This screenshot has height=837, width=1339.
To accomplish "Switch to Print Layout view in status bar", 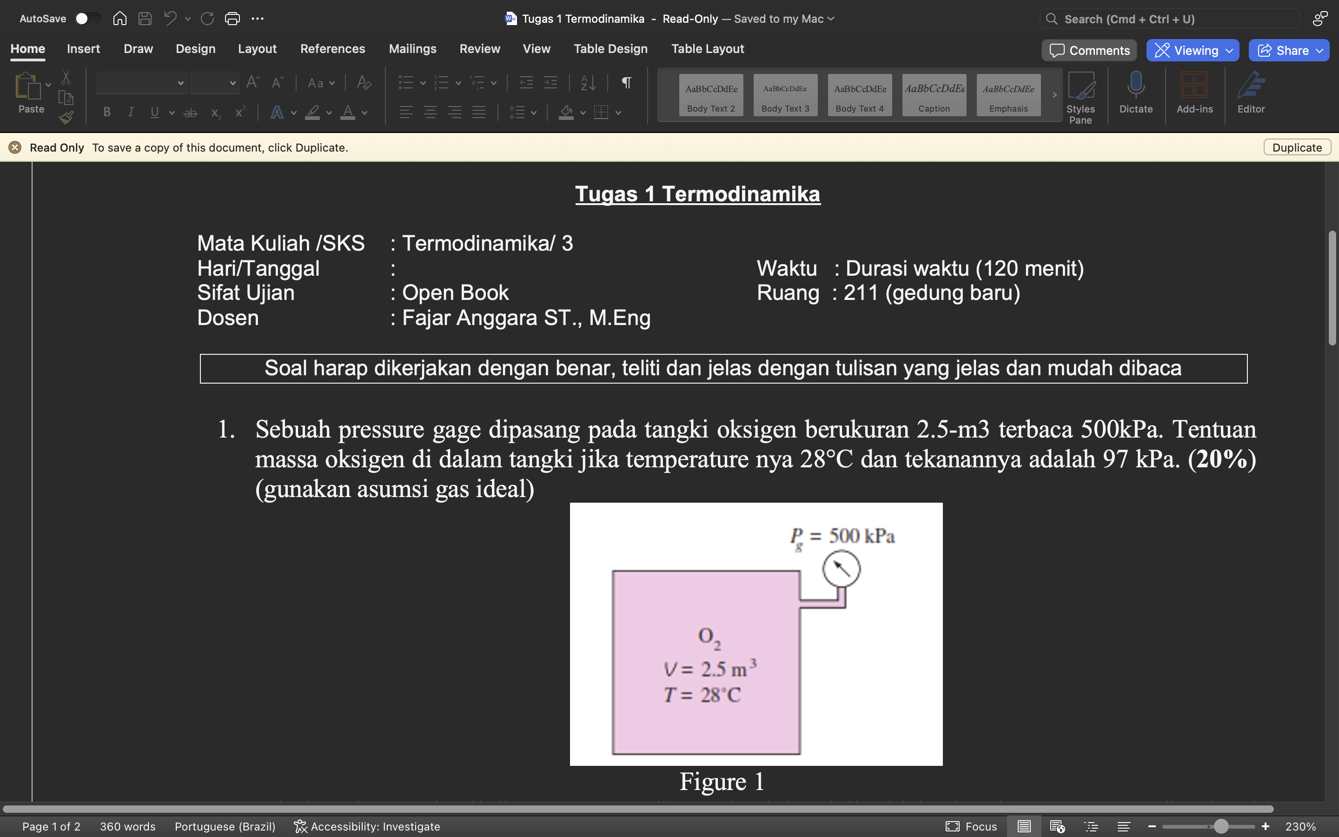I will [x=1024, y=826].
